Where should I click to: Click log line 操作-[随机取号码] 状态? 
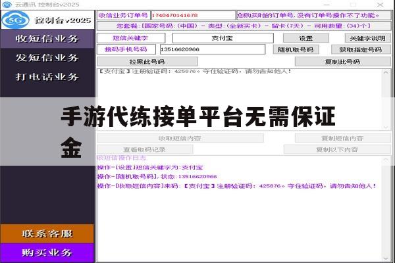click(157, 177)
